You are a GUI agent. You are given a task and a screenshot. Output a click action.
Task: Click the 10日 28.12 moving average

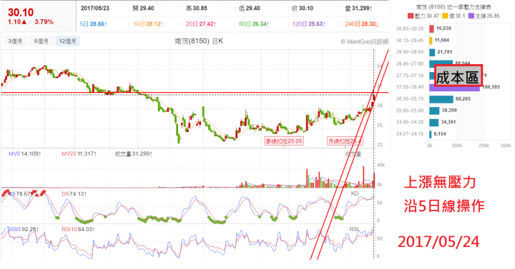click(148, 24)
